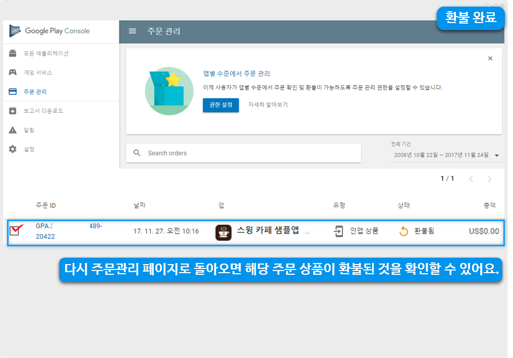The image size is (513, 358).
Task: Go to previous page of orders
Action: pyautogui.click(x=471, y=179)
